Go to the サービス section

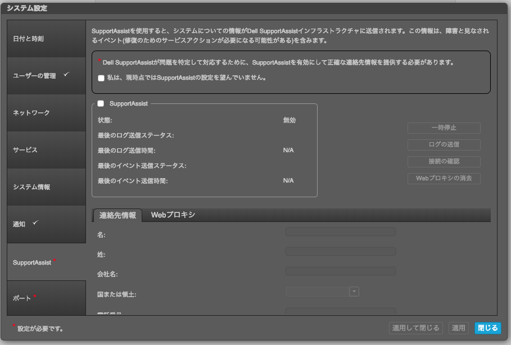tap(46, 150)
